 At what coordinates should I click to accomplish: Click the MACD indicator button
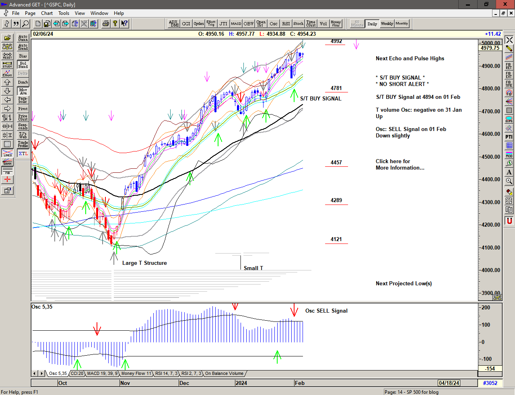(236, 24)
